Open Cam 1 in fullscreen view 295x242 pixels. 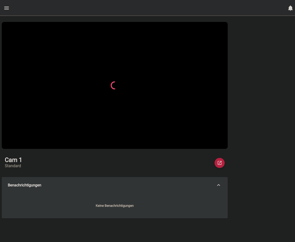(x=219, y=163)
